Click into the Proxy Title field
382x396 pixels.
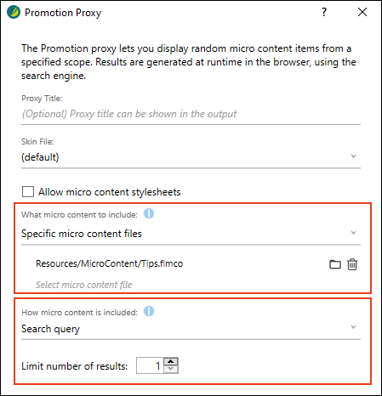[x=191, y=114]
